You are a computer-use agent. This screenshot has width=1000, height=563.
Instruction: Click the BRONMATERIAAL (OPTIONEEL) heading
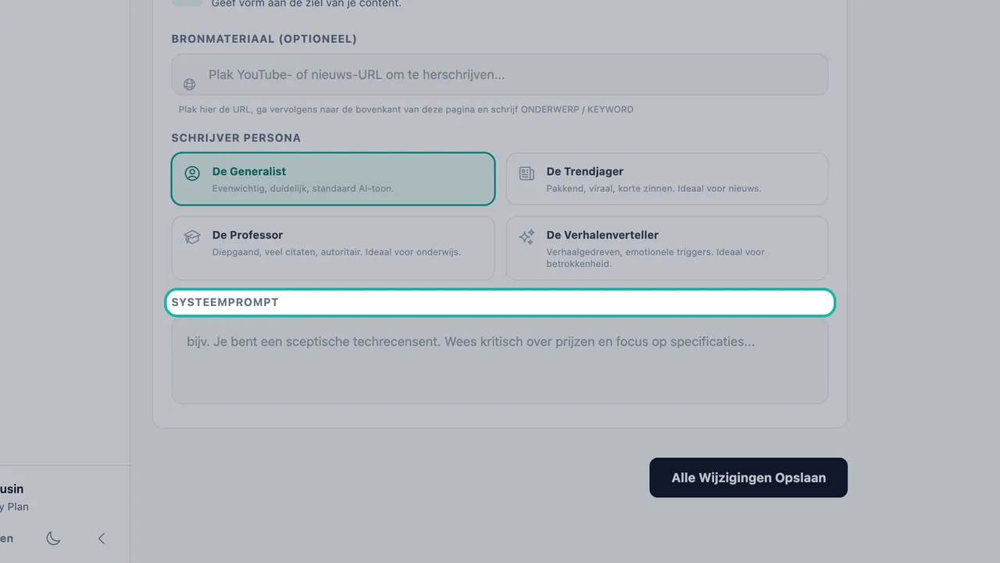(x=264, y=39)
